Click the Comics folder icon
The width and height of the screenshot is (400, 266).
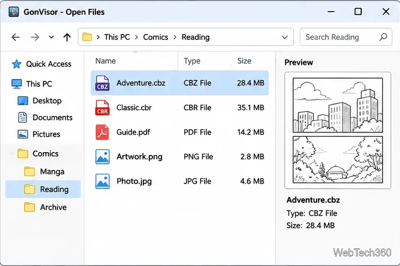point(23,154)
